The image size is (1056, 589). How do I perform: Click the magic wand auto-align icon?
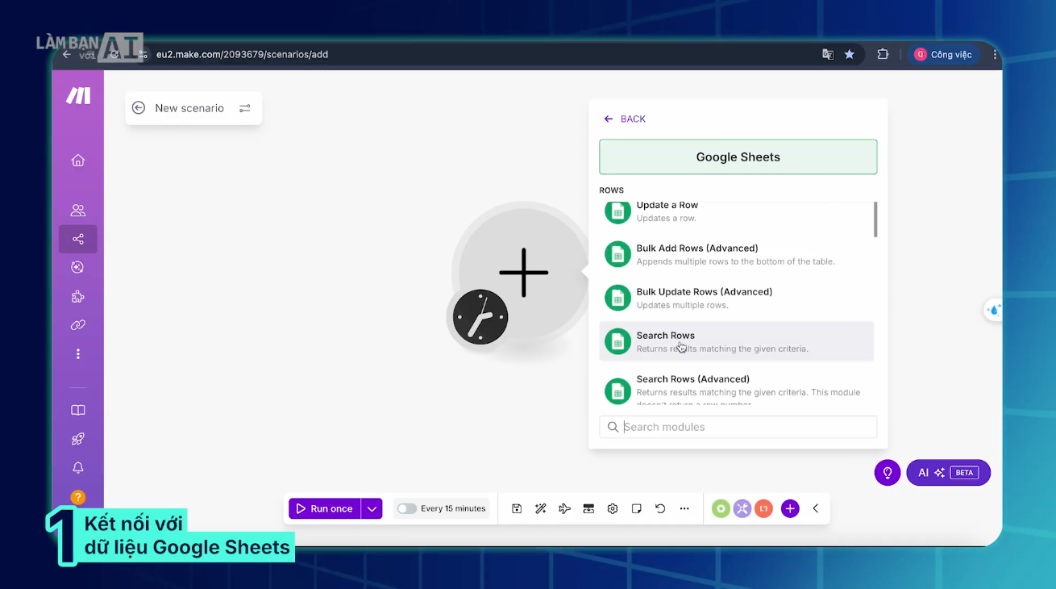(x=541, y=508)
